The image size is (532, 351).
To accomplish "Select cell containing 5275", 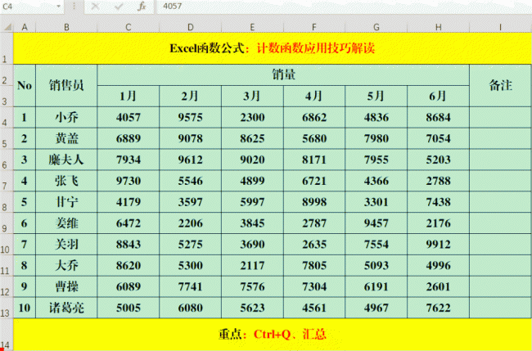I will pos(191,245).
